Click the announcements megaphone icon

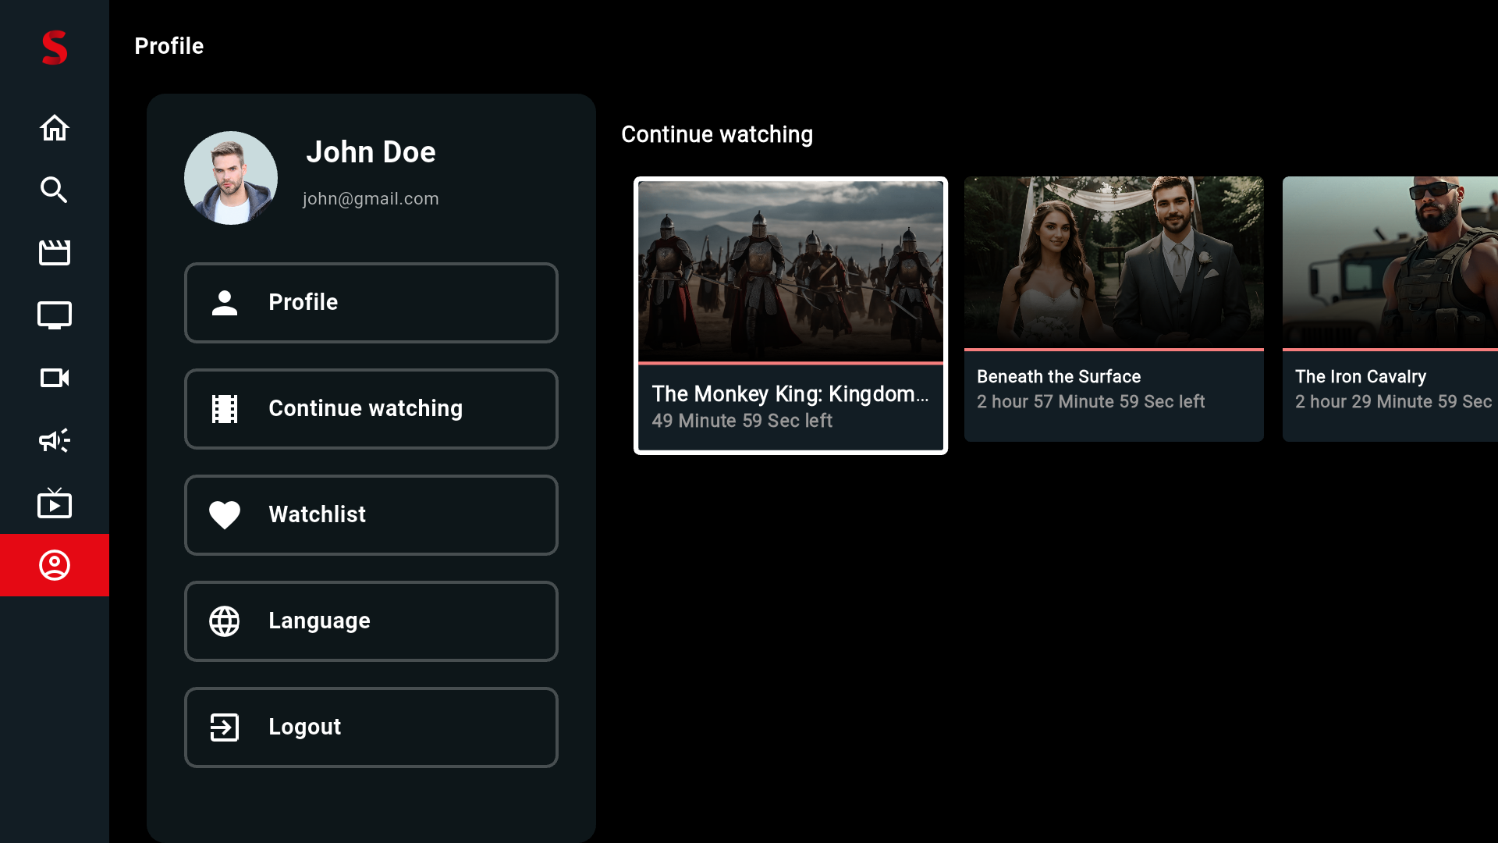pos(54,440)
